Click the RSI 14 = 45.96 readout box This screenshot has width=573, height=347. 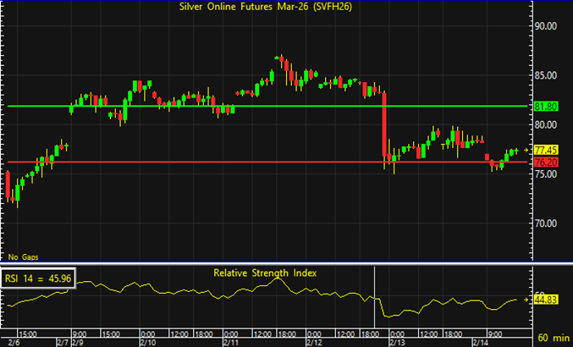(39, 276)
